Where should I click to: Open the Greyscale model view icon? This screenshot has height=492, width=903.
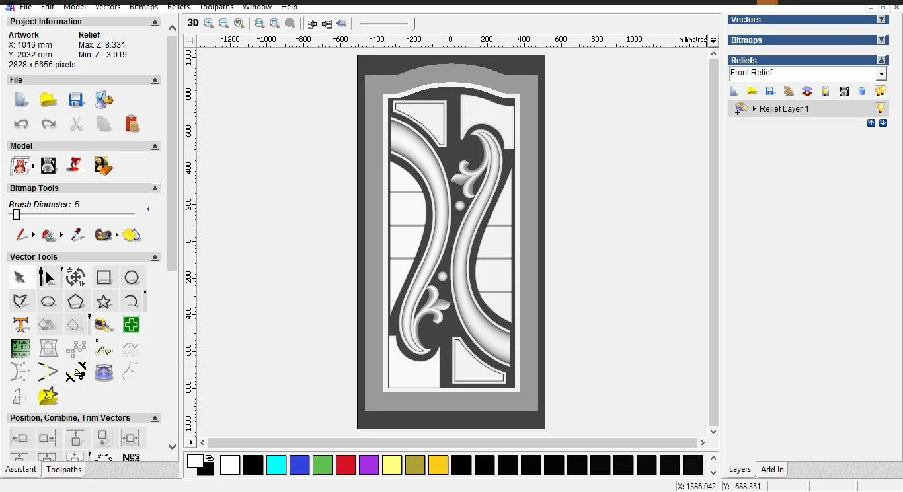coord(48,165)
